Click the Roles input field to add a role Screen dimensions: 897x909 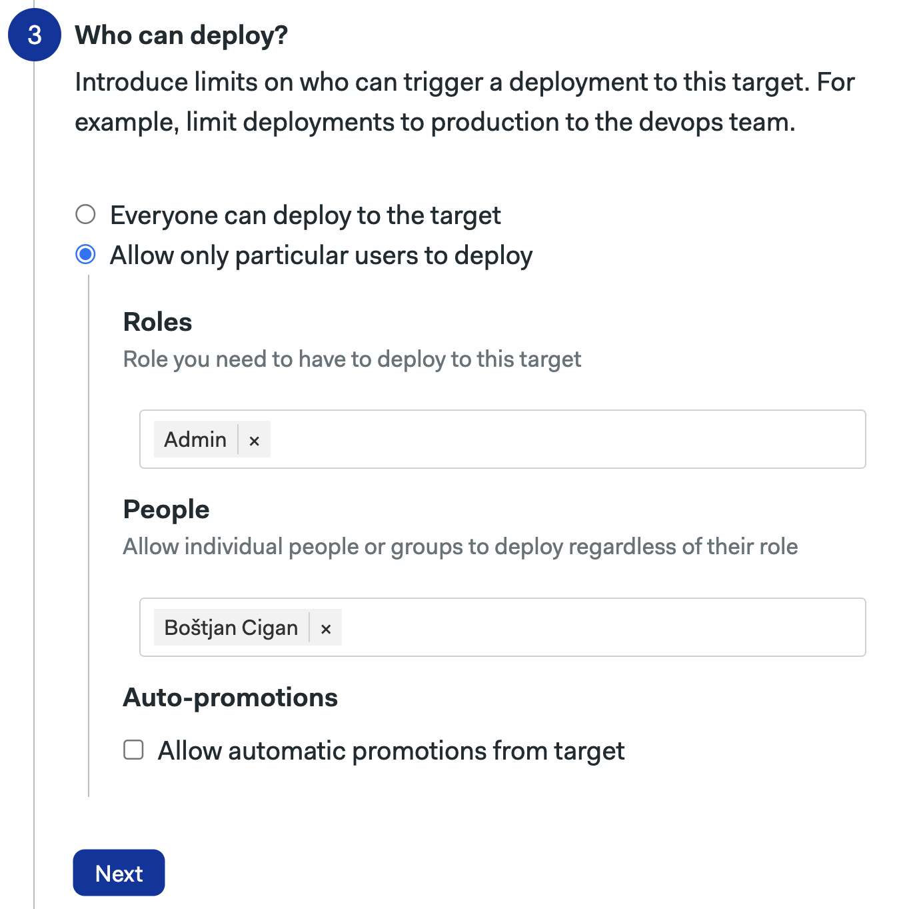(x=533, y=439)
